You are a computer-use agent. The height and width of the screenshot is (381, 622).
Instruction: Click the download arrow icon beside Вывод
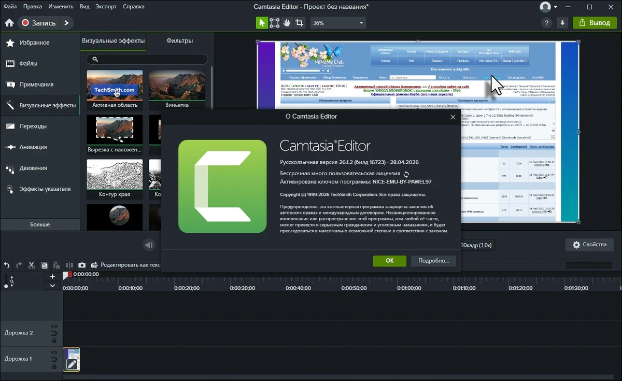point(562,23)
